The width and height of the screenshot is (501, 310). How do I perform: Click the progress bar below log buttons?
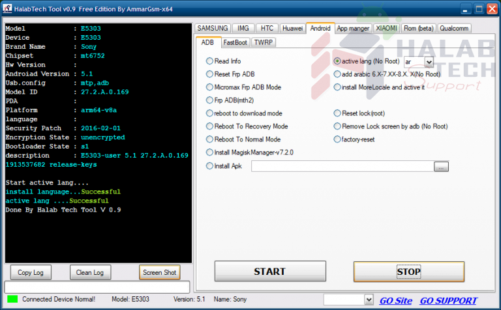click(x=97, y=287)
